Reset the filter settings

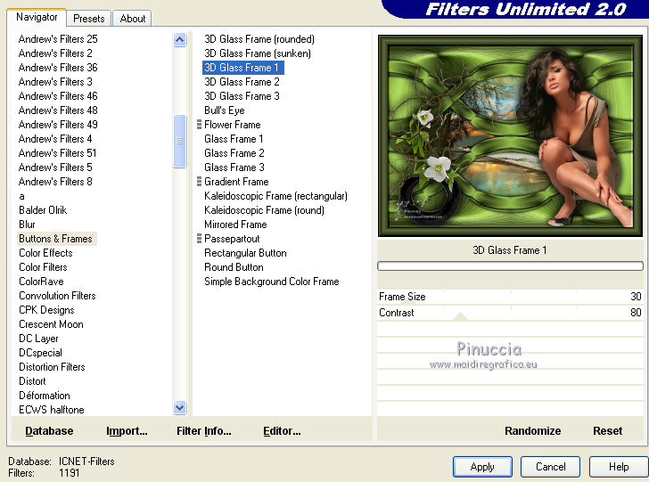click(608, 431)
